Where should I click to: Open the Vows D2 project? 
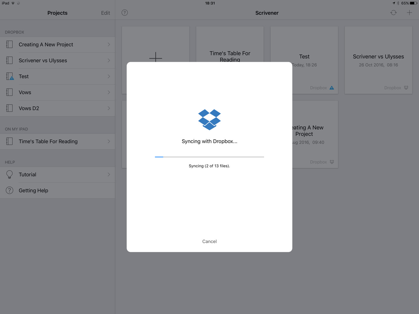[x=57, y=108]
